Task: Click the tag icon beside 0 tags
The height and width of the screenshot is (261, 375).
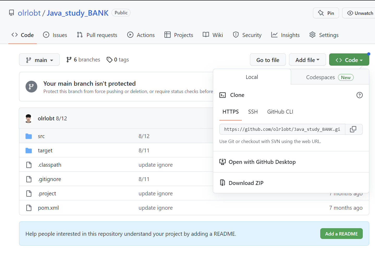Action: [x=109, y=60]
